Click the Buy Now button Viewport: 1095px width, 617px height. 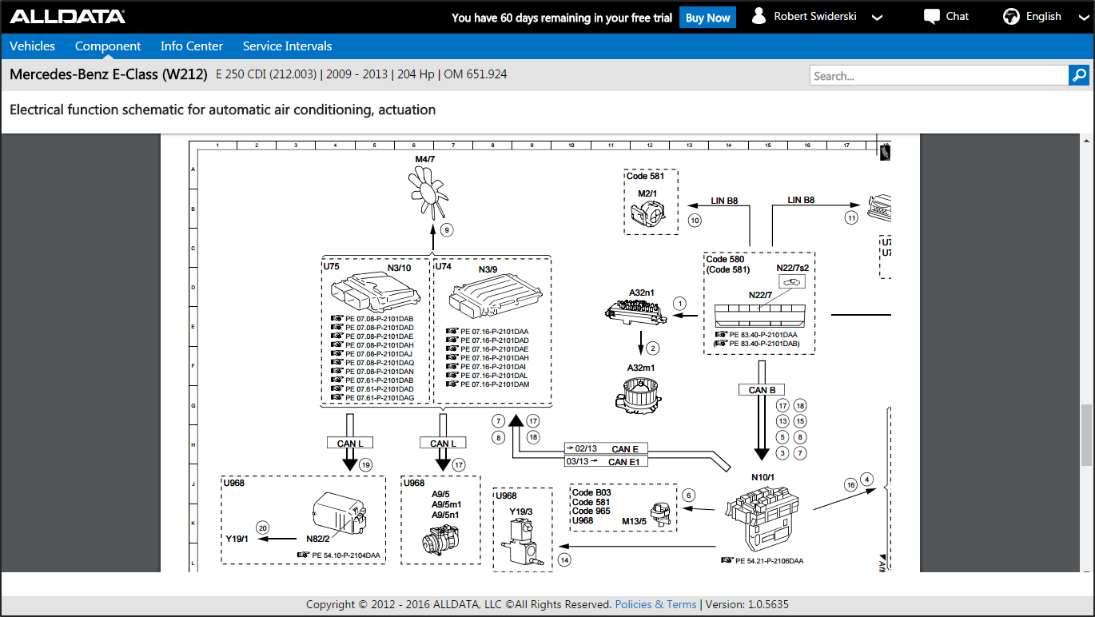point(707,18)
